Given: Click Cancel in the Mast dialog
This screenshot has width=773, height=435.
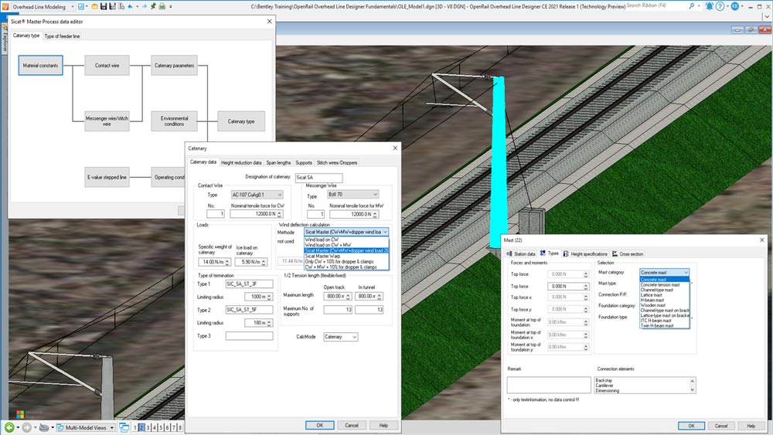Looking at the screenshot, I should pos(720,426).
